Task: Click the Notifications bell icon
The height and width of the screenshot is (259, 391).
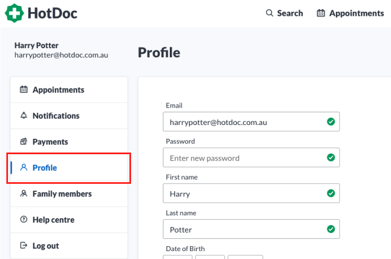Action: pos(24,115)
